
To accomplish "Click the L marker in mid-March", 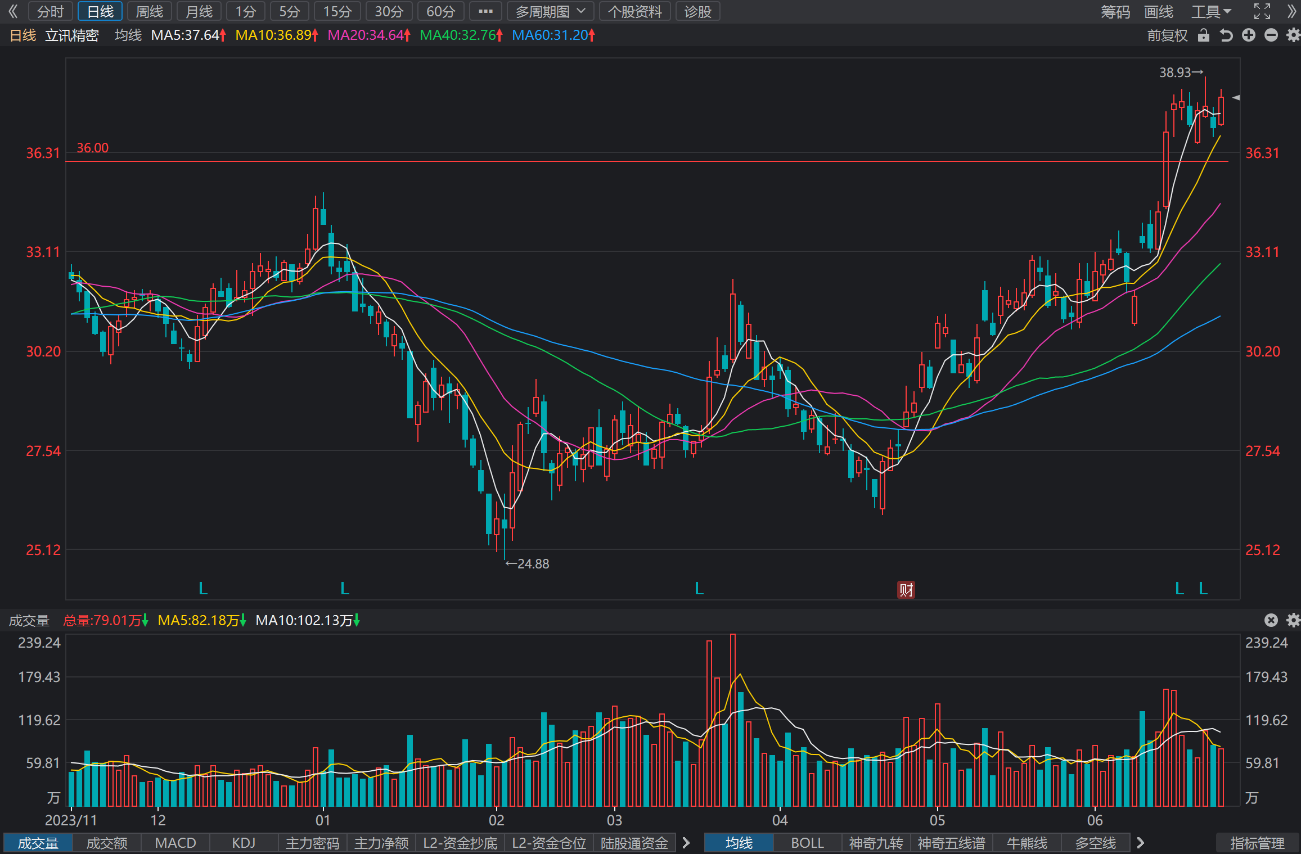I will coord(699,589).
